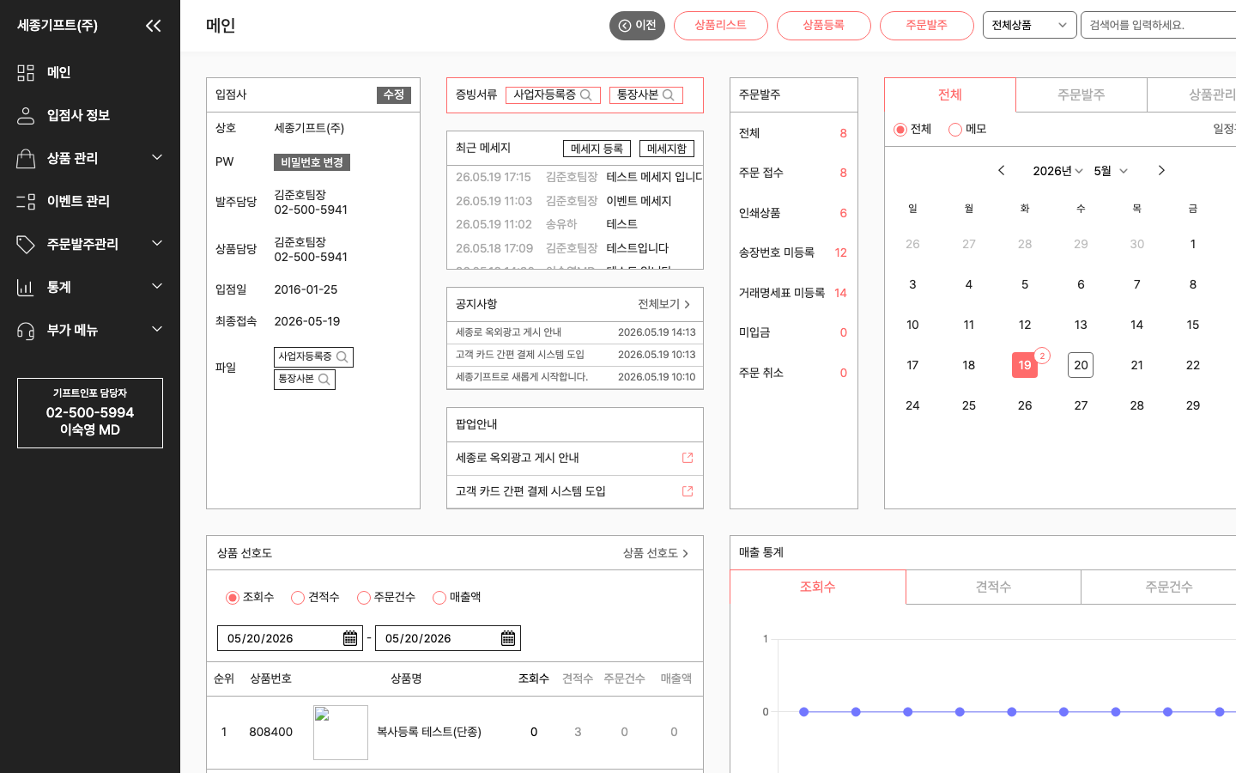This screenshot has width=1236, height=773.
Task: Select date 20 in calendar
Action: point(1081,365)
